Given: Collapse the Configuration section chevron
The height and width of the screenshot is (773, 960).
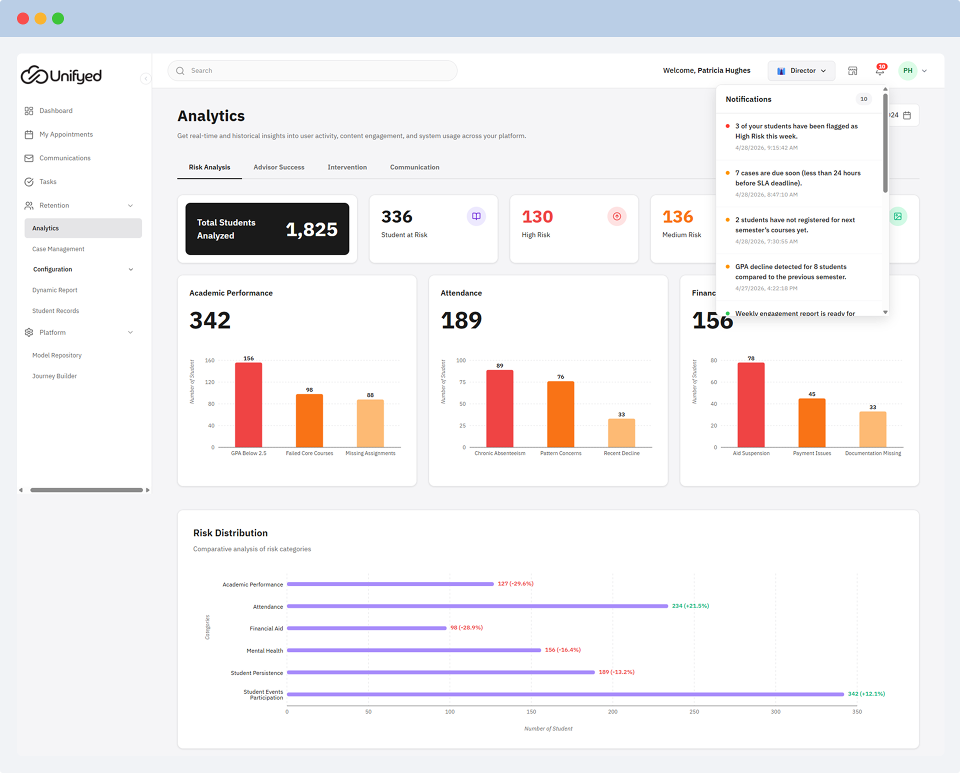Looking at the screenshot, I should (131, 269).
